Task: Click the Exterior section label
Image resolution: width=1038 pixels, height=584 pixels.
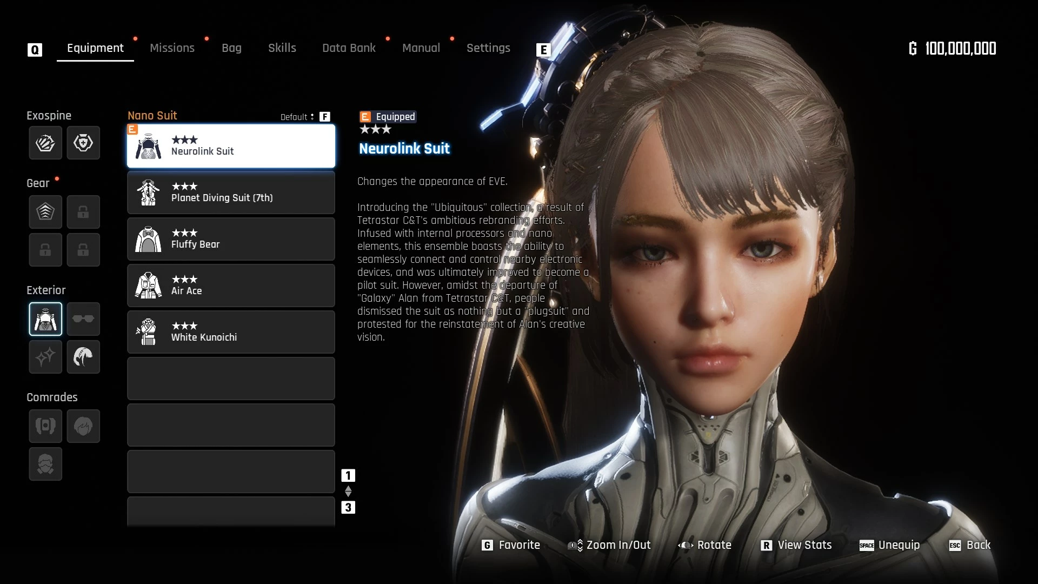Action: pos(46,290)
